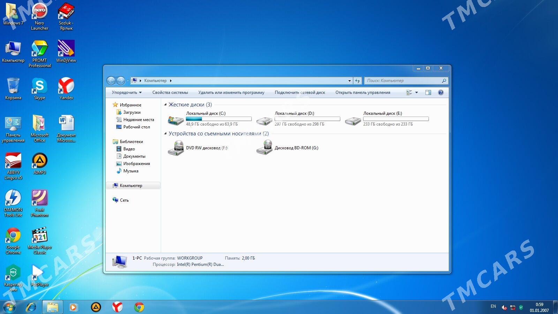The width and height of the screenshot is (558, 314).
Task: Launch Internet Explorer from taskbar
Action: [x=31, y=307]
